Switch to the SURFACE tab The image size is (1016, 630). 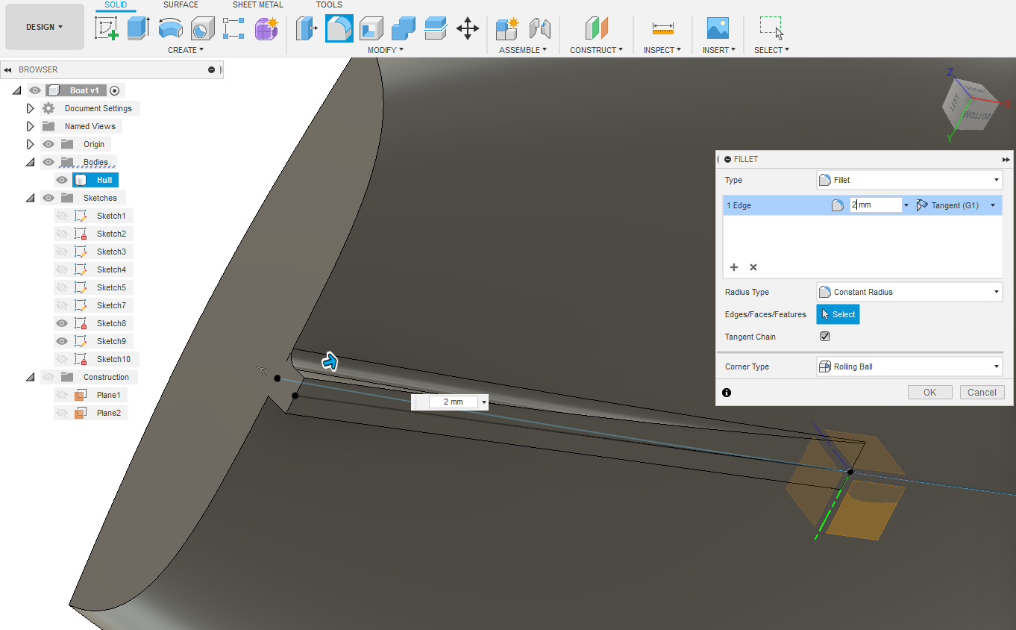coord(181,4)
